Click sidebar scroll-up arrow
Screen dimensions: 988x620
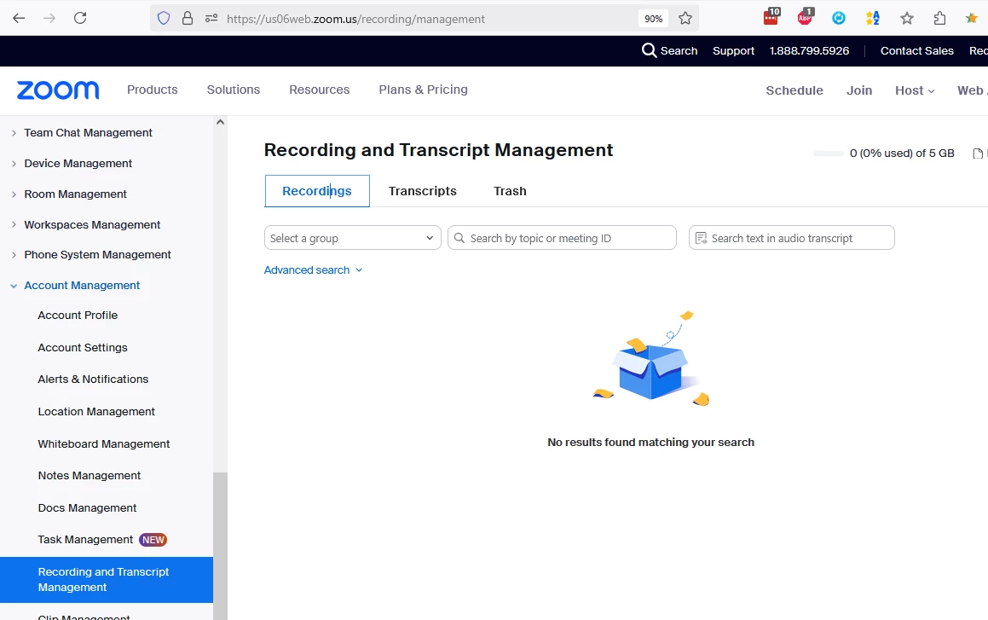click(220, 122)
